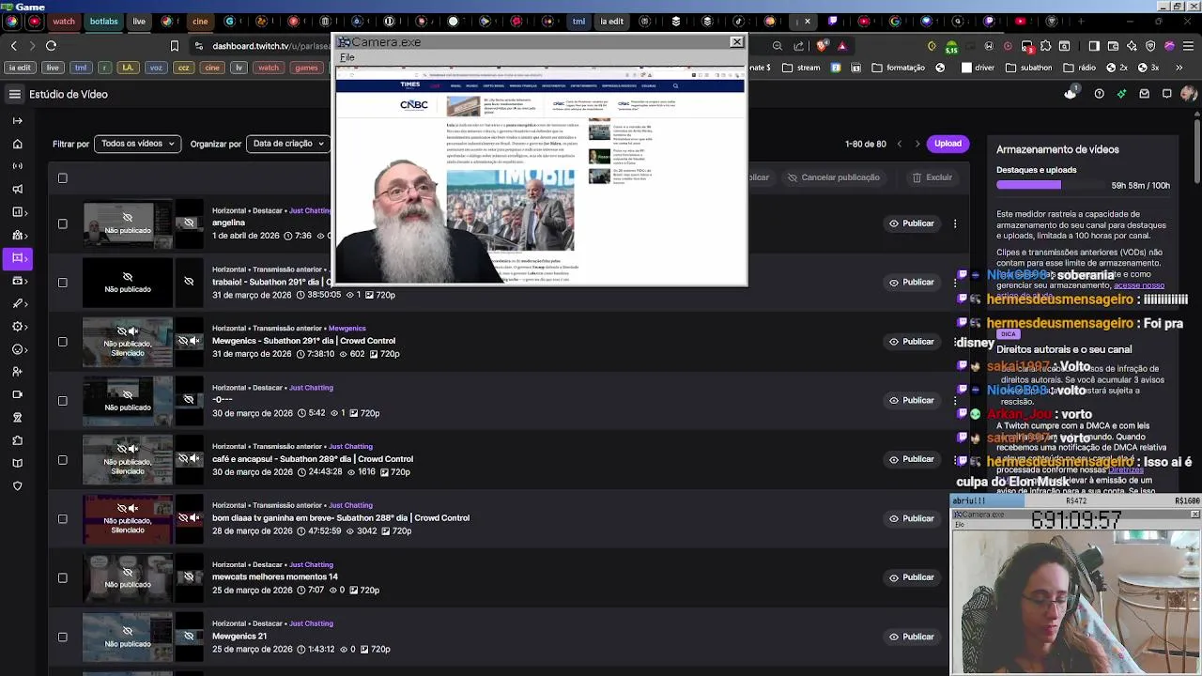Image resolution: width=1202 pixels, height=676 pixels.
Task: Open the Twitch help question-mark icon
Action: pyautogui.click(x=1099, y=94)
